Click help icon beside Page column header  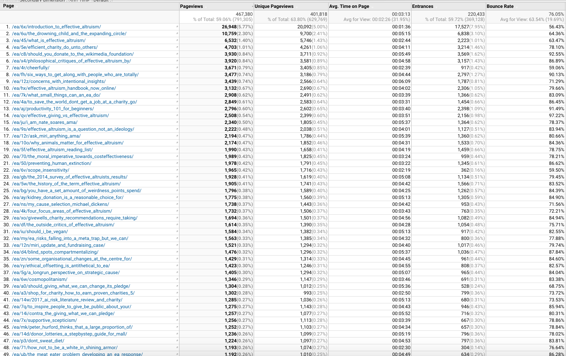(x=17, y=7)
